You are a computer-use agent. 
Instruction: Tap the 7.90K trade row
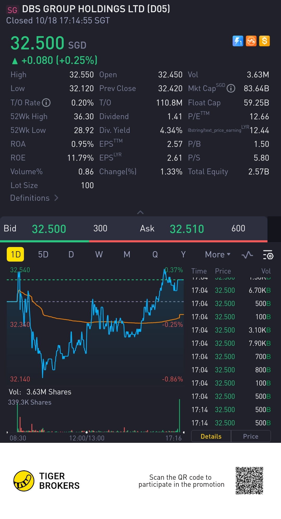pyautogui.click(x=231, y=343)
